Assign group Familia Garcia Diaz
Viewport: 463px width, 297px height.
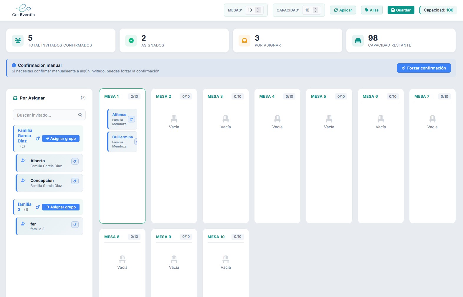[61, 138]
